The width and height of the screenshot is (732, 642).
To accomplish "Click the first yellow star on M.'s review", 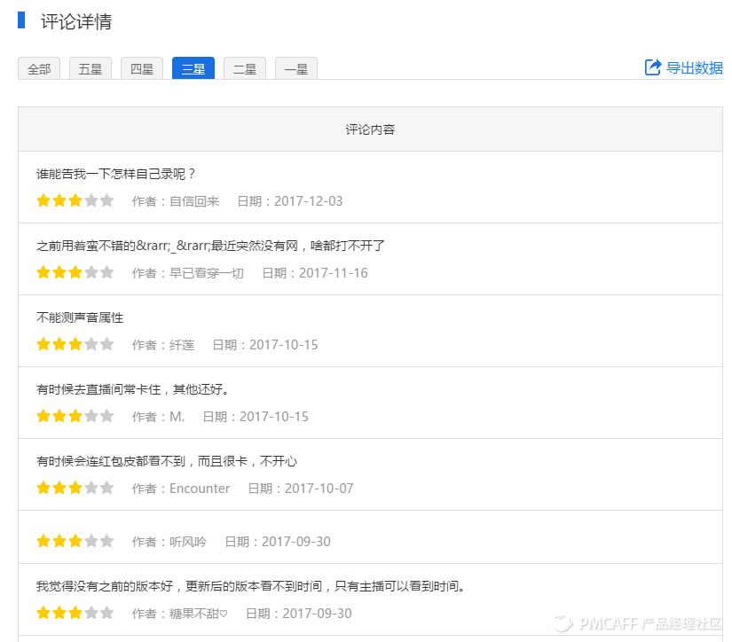I will pos(43,415).
